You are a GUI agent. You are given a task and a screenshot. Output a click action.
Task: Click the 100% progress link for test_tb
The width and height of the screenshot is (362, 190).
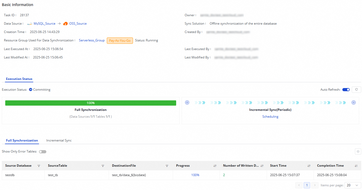click(x=195, y=175)
